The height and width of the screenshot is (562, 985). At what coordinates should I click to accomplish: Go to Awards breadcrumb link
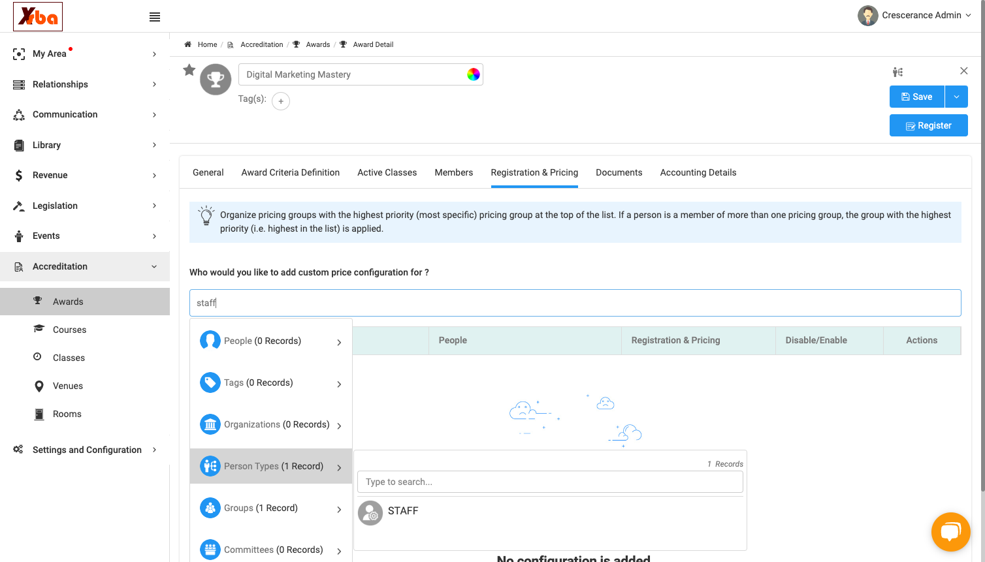(318, 44)
